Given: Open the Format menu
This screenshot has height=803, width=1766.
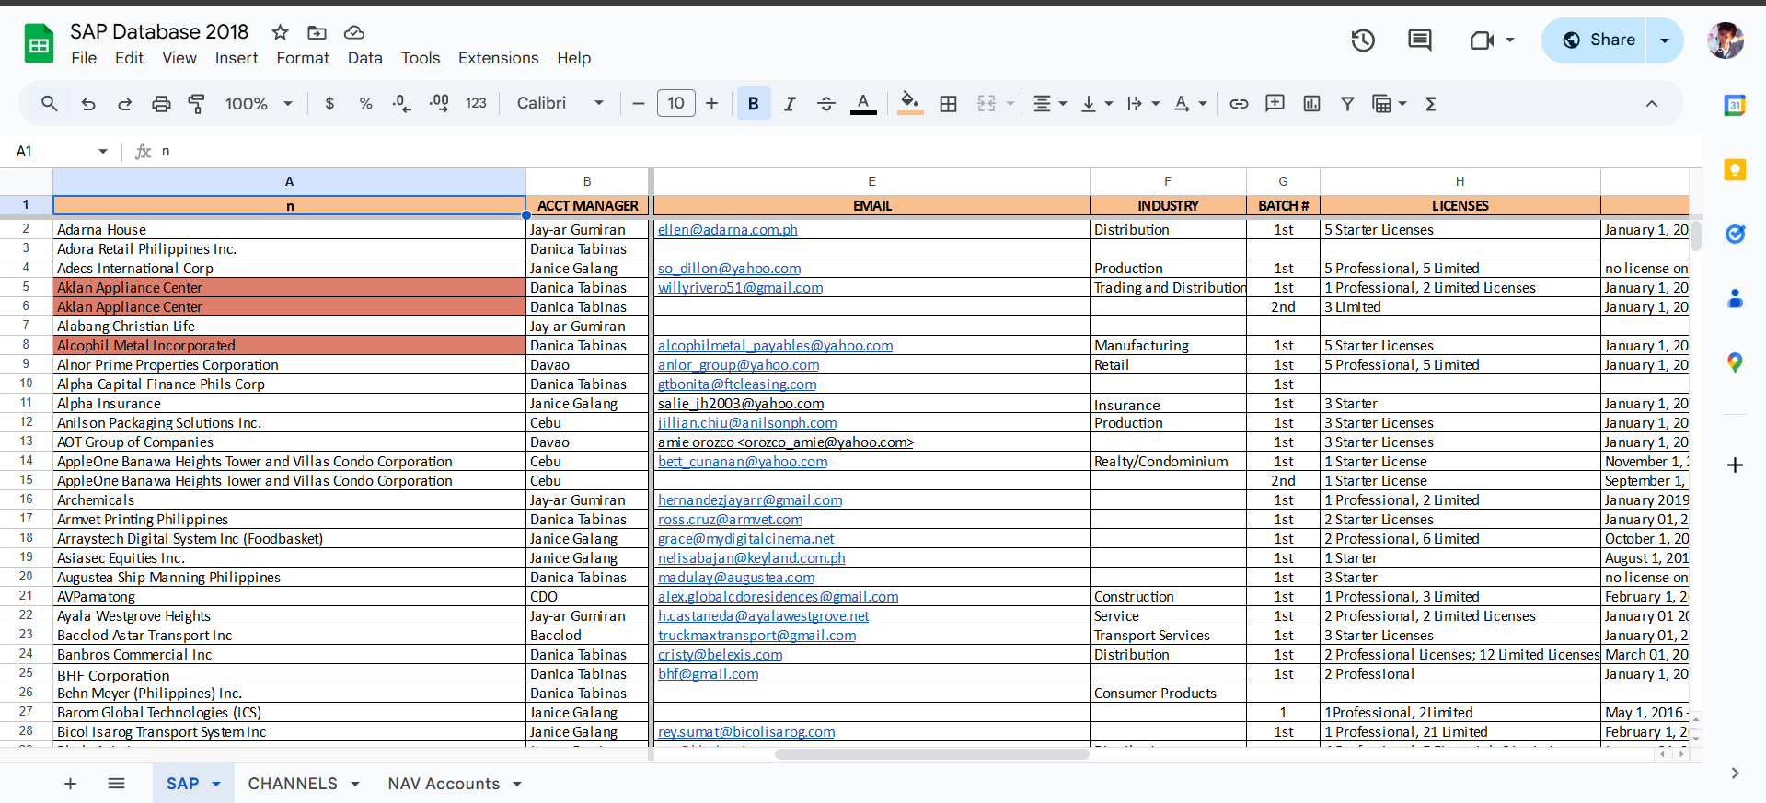Looking at the screenshot, I should tap(303, 58).
